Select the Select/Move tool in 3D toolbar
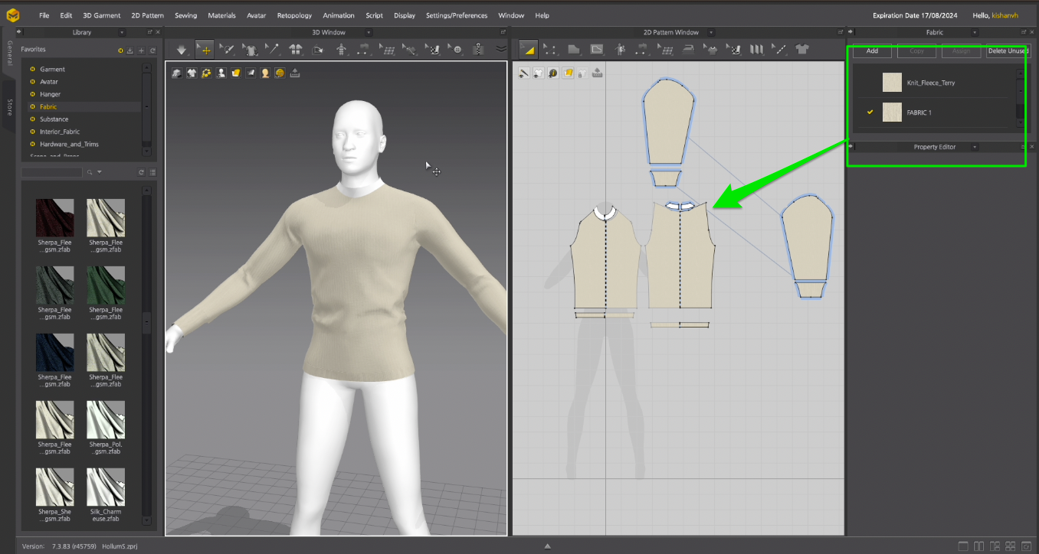Screen dimensions: 1039x554 point(205,49)
